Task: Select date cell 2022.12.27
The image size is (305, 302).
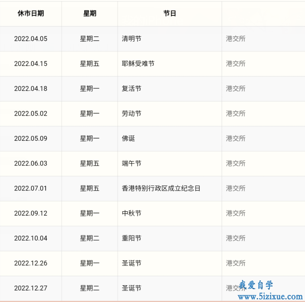Action: [31, 288]
